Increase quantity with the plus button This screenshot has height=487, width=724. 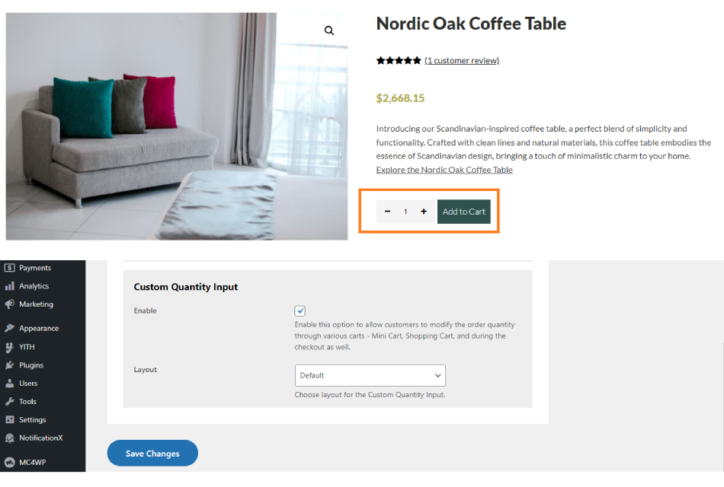[x=424, y=212]
